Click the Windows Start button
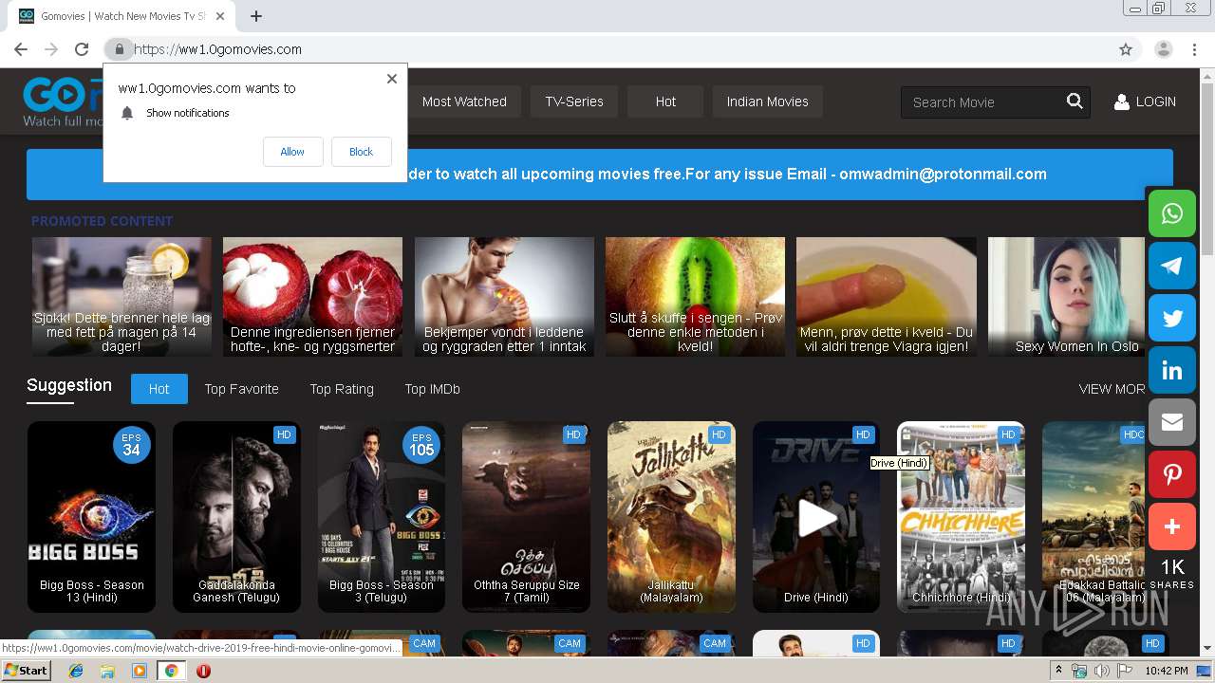The height and width of the screenshot is (683, 1215). pyautogui.click(x=27, y=671)
